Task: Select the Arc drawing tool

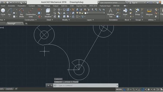Action: click(9, 12)
